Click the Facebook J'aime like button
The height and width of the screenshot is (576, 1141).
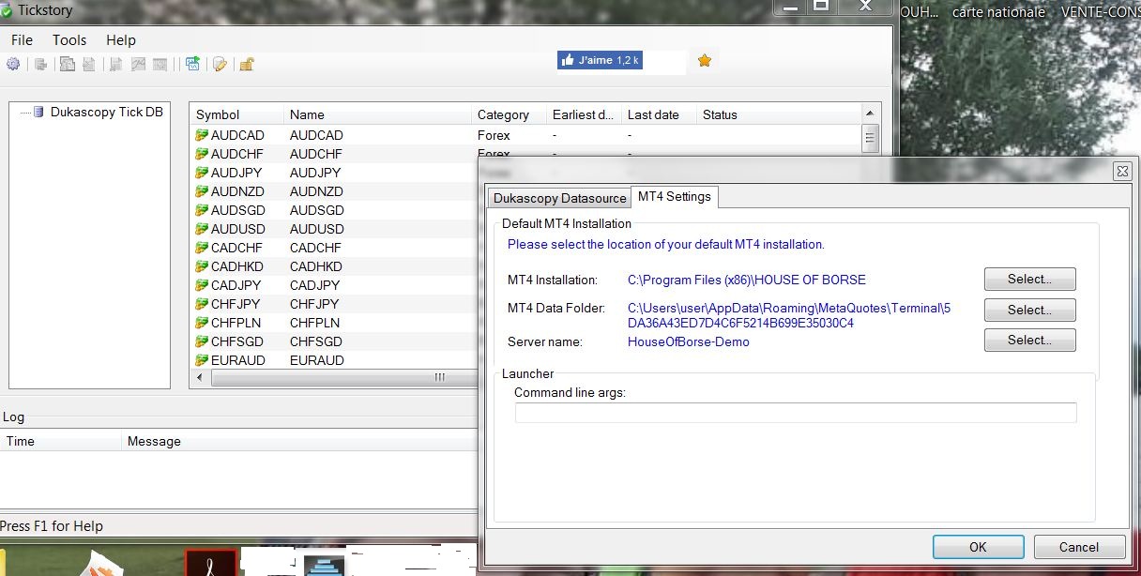tap(600, 60)
